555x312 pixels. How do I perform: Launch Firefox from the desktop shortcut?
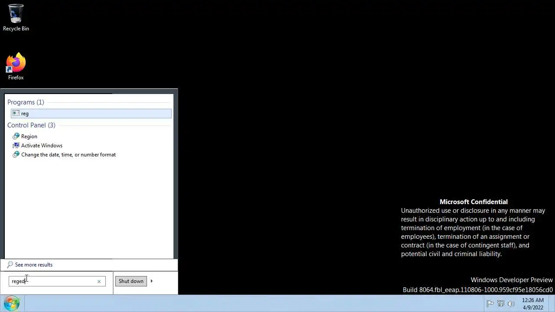coord(16,67)
